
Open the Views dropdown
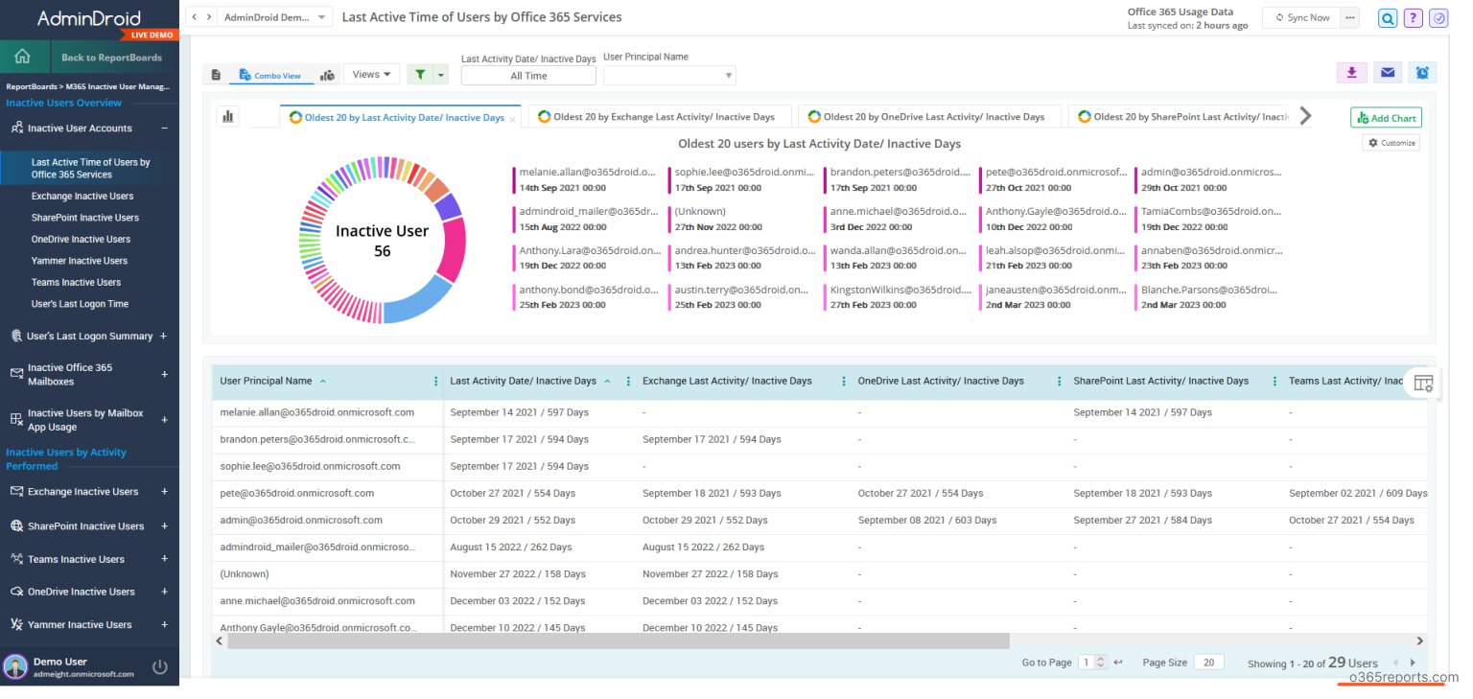pyautogui.click(x=370, y=73)
